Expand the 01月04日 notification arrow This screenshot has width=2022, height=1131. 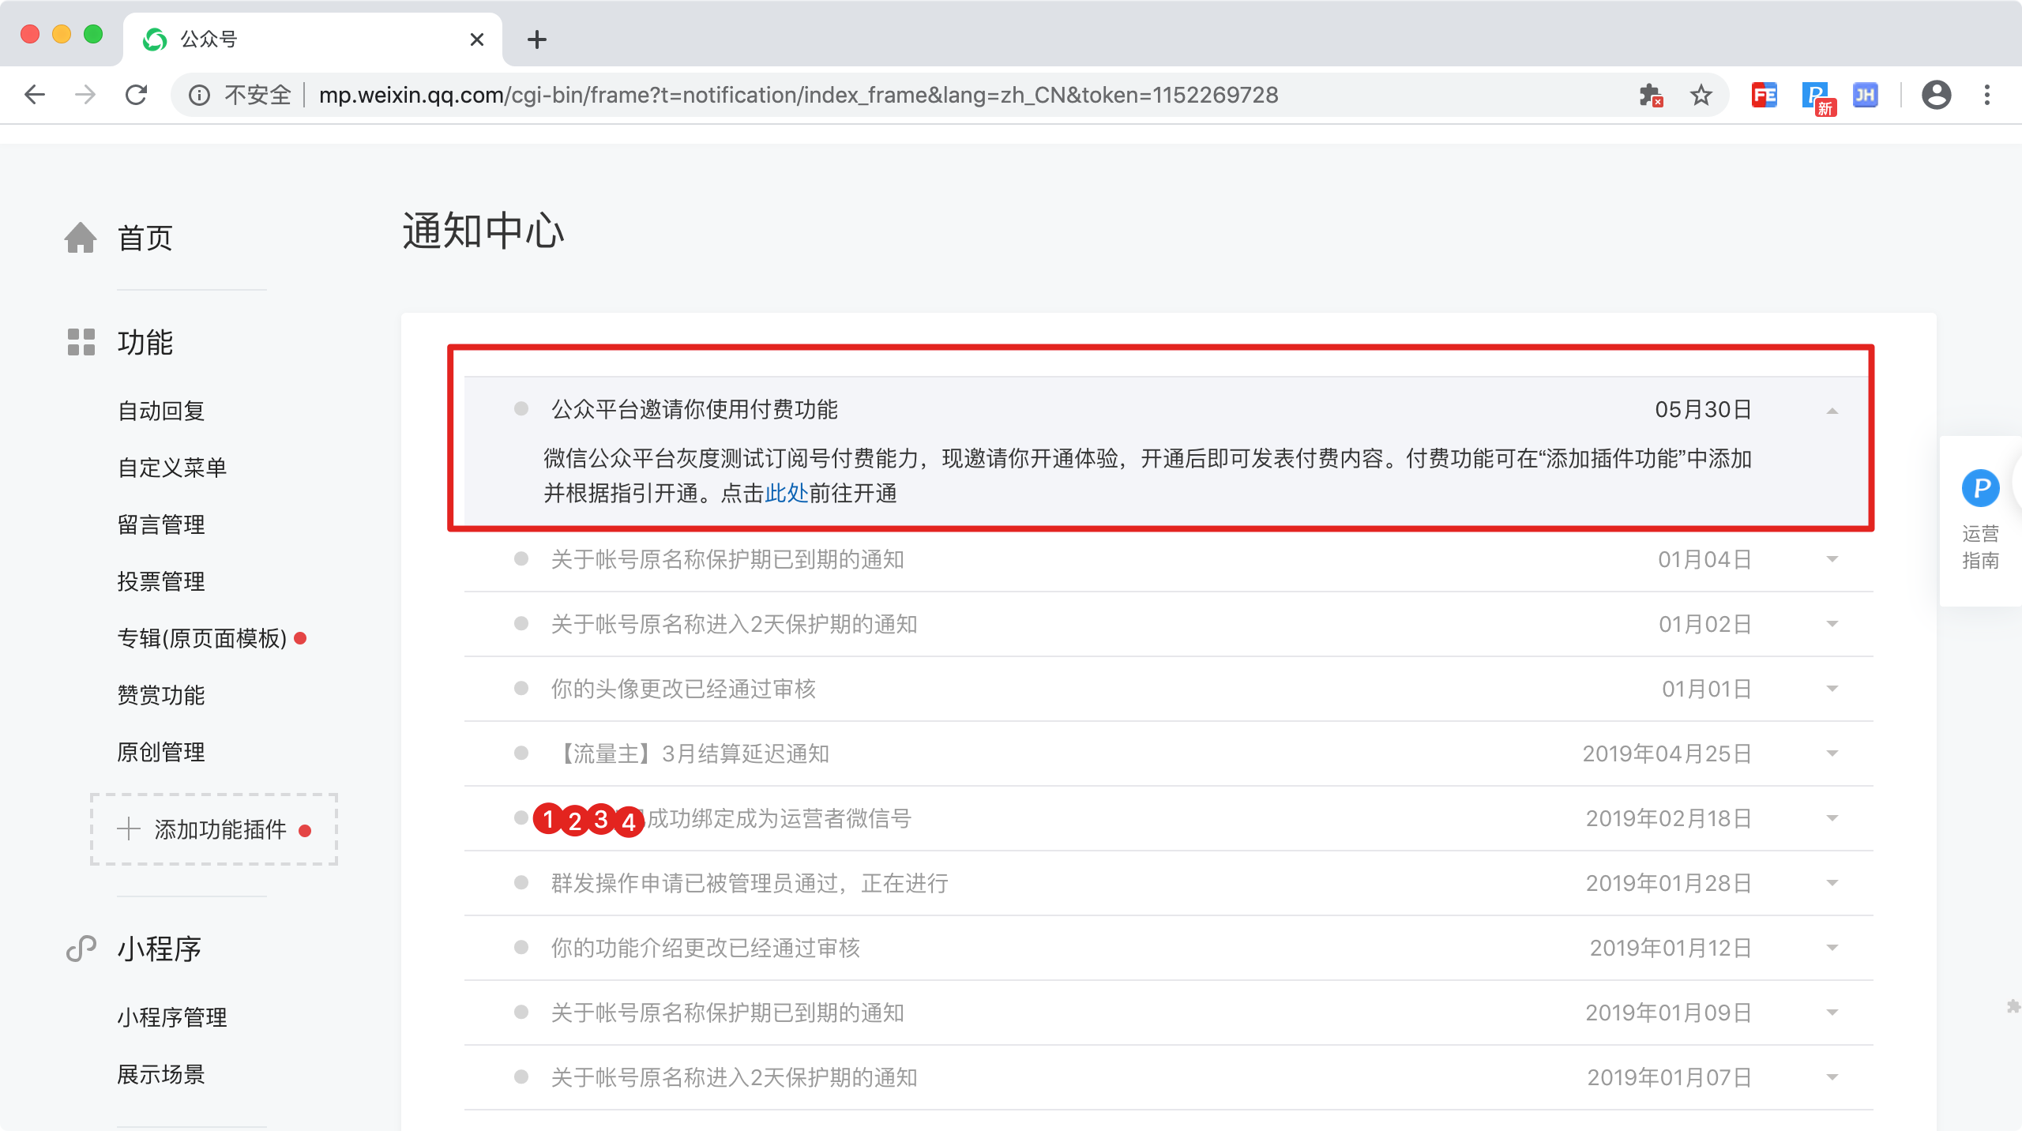1832,559
